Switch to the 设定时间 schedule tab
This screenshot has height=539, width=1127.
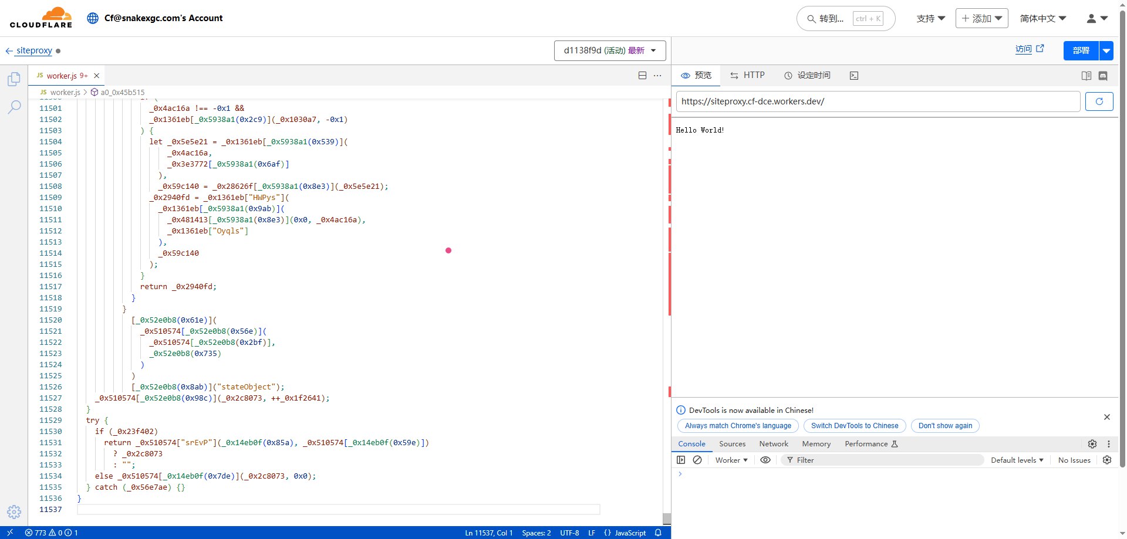[807, 76]
